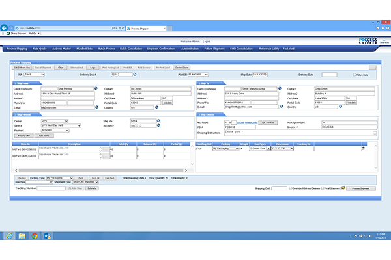The height and width of the screenshot is (260, 391).
Task: Click the forward navigation arrow in the browser
Action: (x=11, y=28)
